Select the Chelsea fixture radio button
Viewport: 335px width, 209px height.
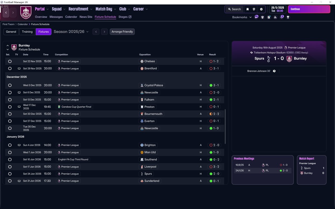10,61
